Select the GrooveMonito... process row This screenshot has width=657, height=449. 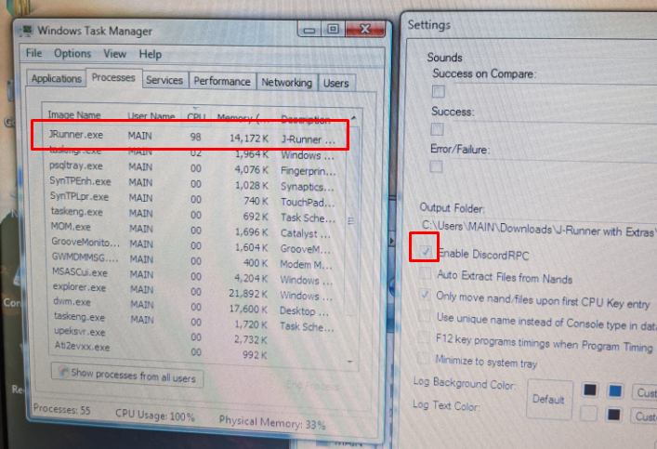192,244
